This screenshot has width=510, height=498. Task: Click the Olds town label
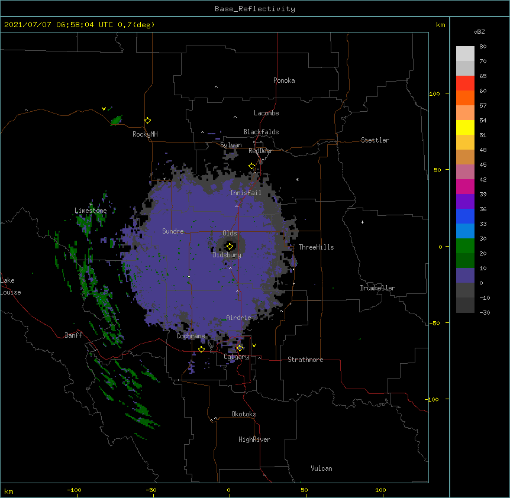click(x=230, y=233)
